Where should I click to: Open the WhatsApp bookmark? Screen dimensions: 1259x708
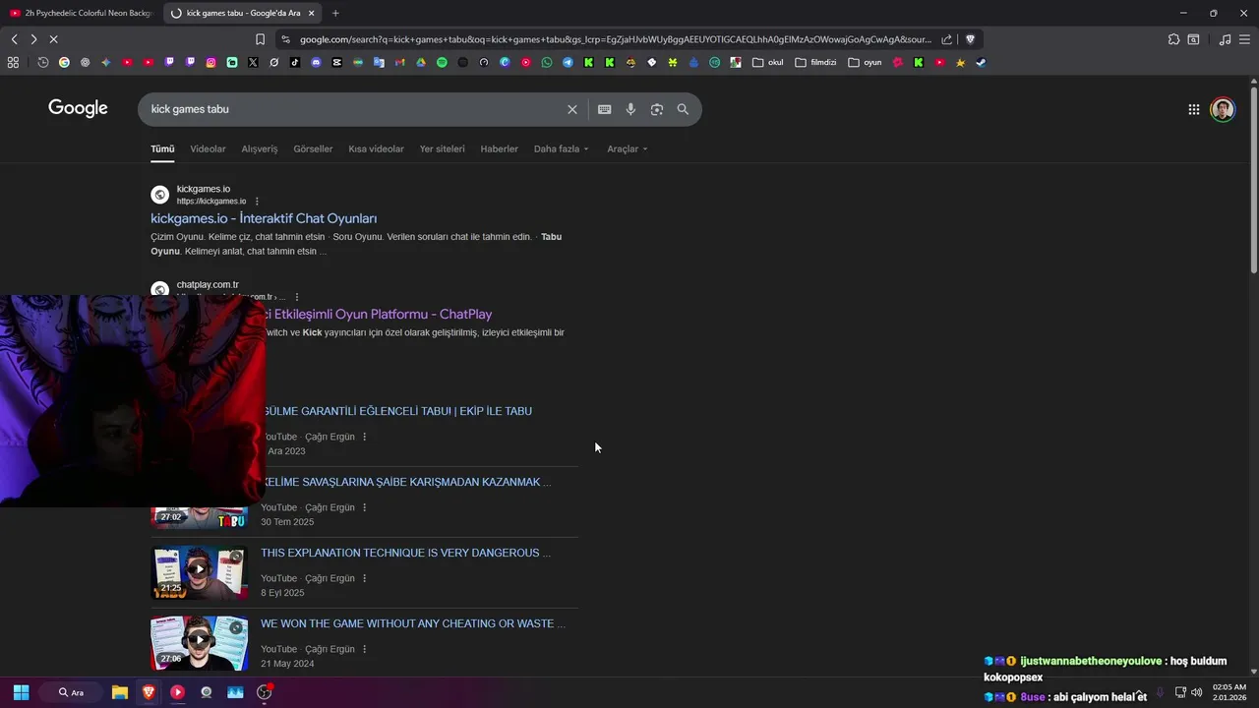[547, 62]
